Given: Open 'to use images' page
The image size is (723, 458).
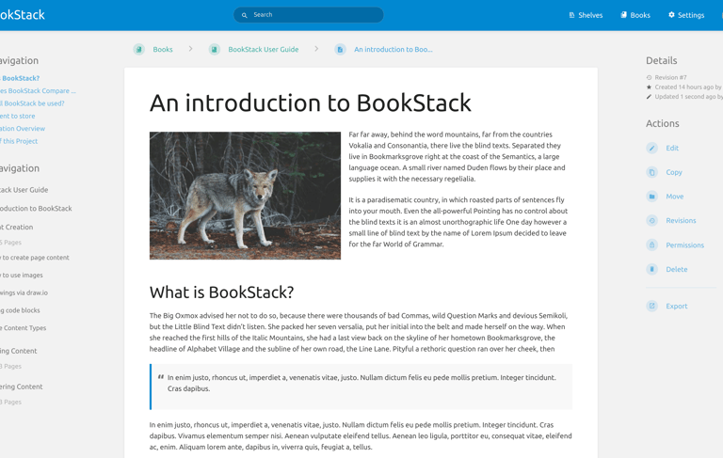Looking at the screenshot, I should point(22,275).
